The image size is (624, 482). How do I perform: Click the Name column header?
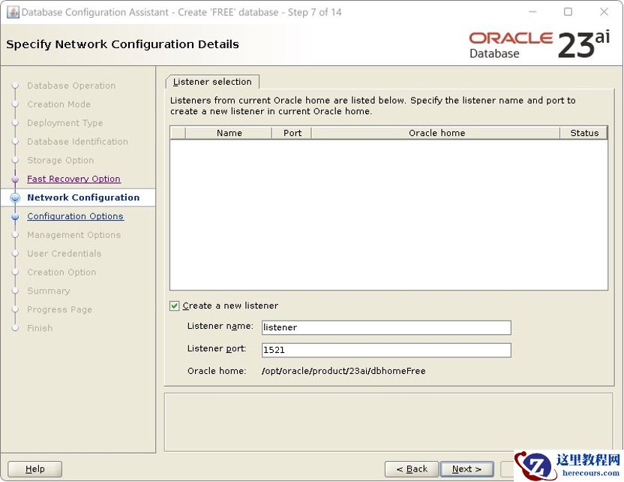tap(229, 133)
